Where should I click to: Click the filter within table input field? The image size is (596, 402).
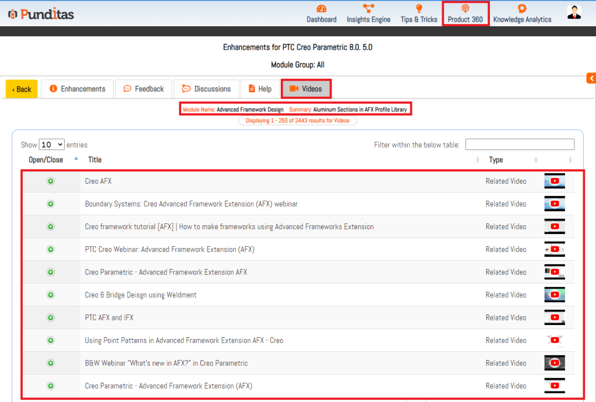coord(520,145)
